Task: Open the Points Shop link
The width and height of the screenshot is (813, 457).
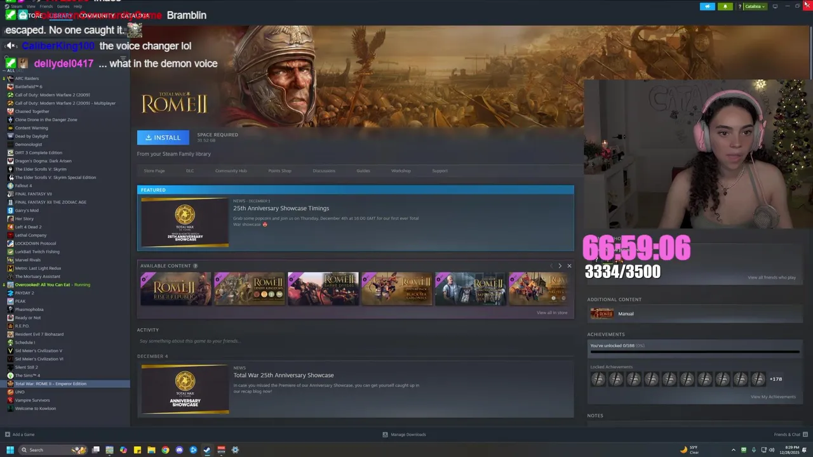Action: (279, 171)
